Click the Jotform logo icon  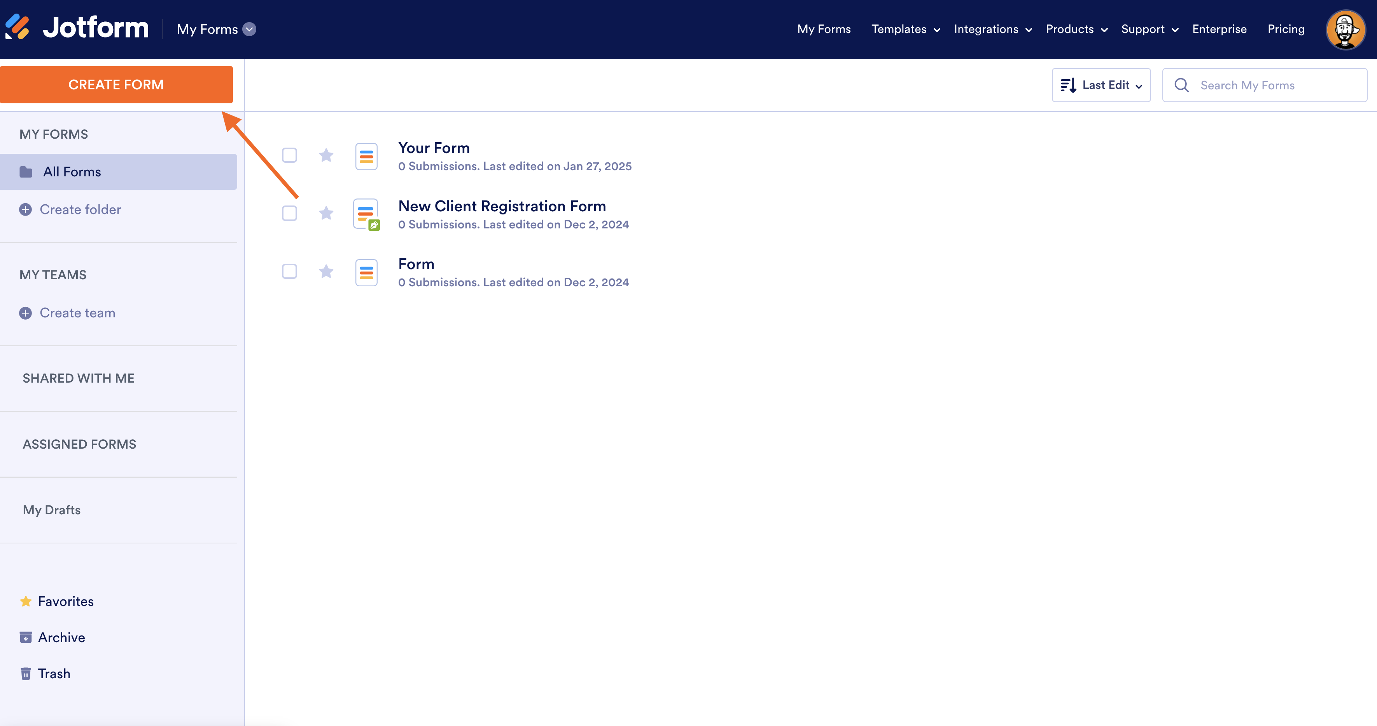click(x=17, y=27)
